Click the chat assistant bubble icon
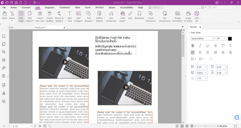Screen dimensions: 241x128 tap(237, 117)
